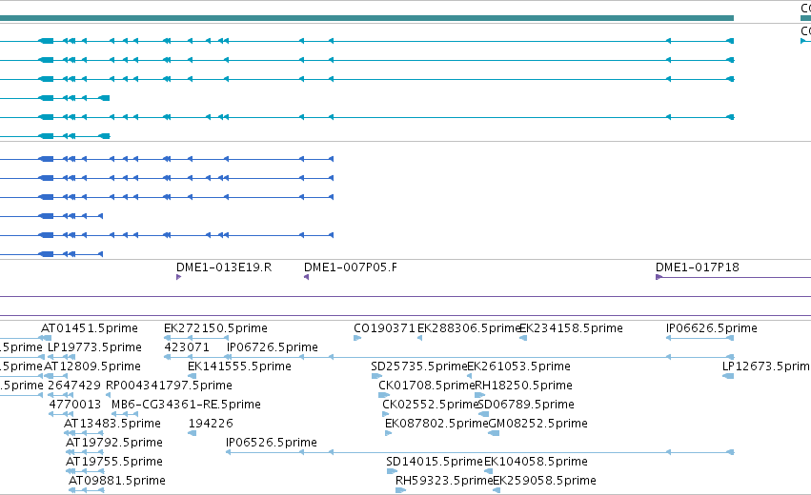This screenshot has height=495, width=811.
Task: Click the 194226 EST arrow glyph
Action: (x=193, y=433)
